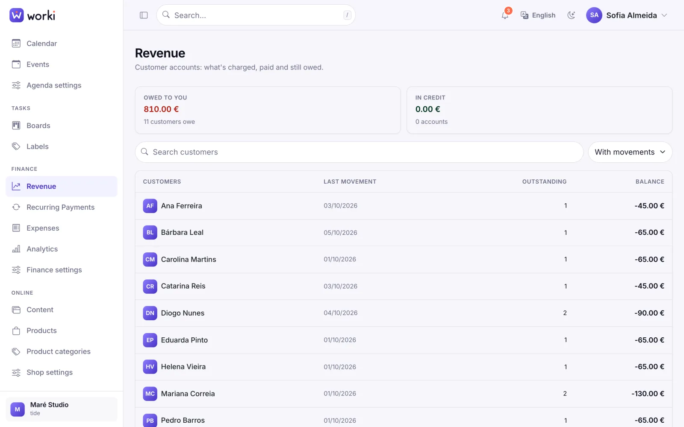Screen dimensions: 684x427
Task: Click the Agenda settings sliders icon
Action: click(16, 85)
